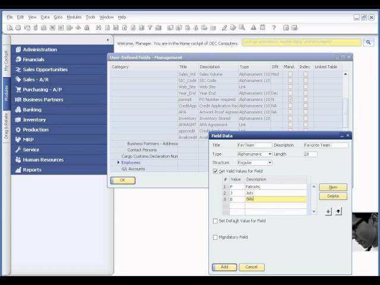
Task: Uncheck Mand. box in poreqd row
Action: (290, 100)
